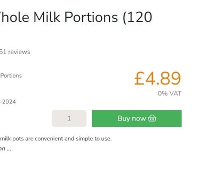Image resolution: width=200 pixels, height=196 pixels.
Task: Open the 51 reviews link
Action: (15, 52)
